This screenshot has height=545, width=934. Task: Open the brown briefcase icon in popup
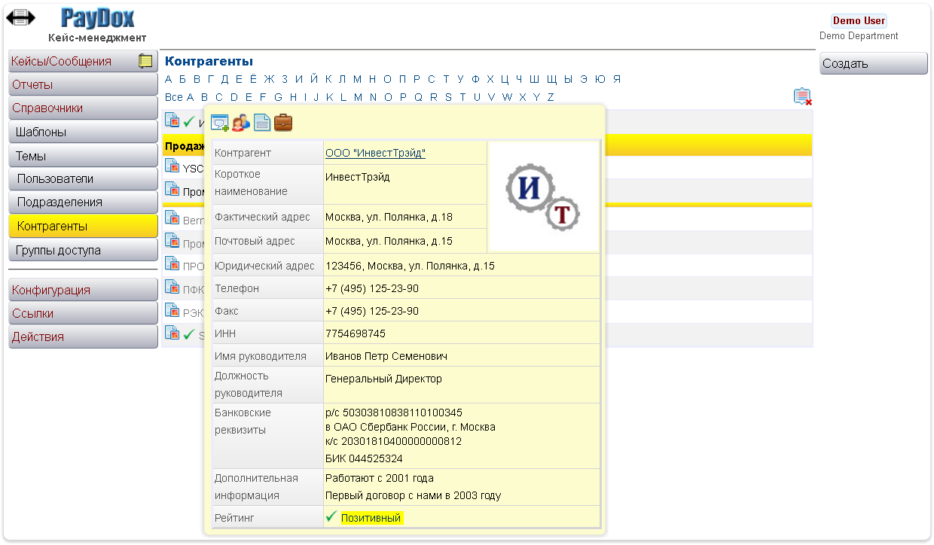[283, 123]
